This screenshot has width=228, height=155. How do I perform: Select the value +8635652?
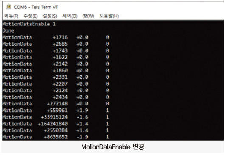pos(56,137)
